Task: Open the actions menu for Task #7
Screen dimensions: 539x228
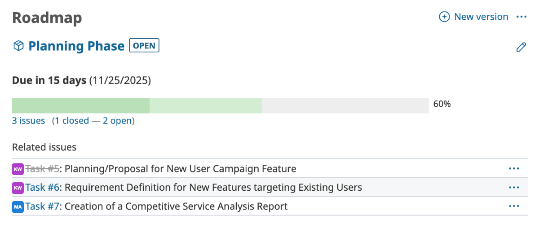Action: [x=514, y=206]
